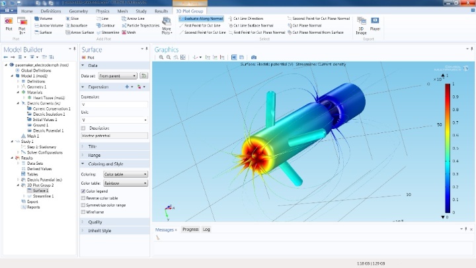476x268 pixels.
Task: Click the Description text field
Action: 114,136
